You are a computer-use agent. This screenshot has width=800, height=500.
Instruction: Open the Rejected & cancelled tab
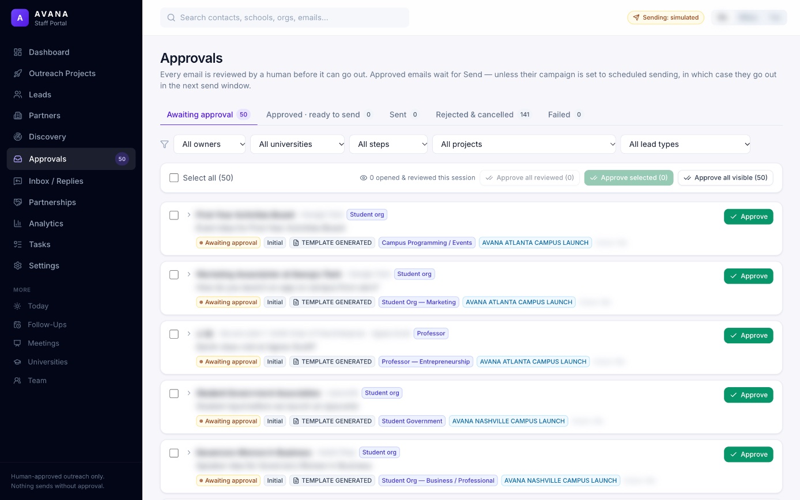tap(484, 115)
